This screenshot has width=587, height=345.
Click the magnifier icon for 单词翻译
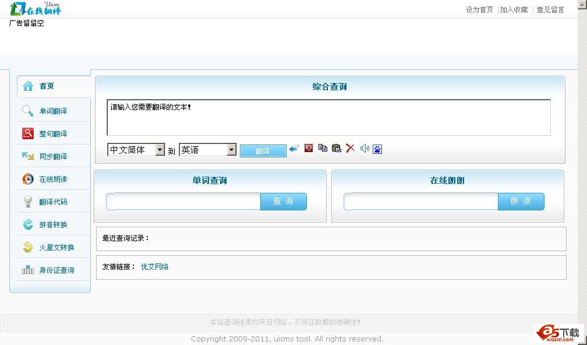(28, 111)
